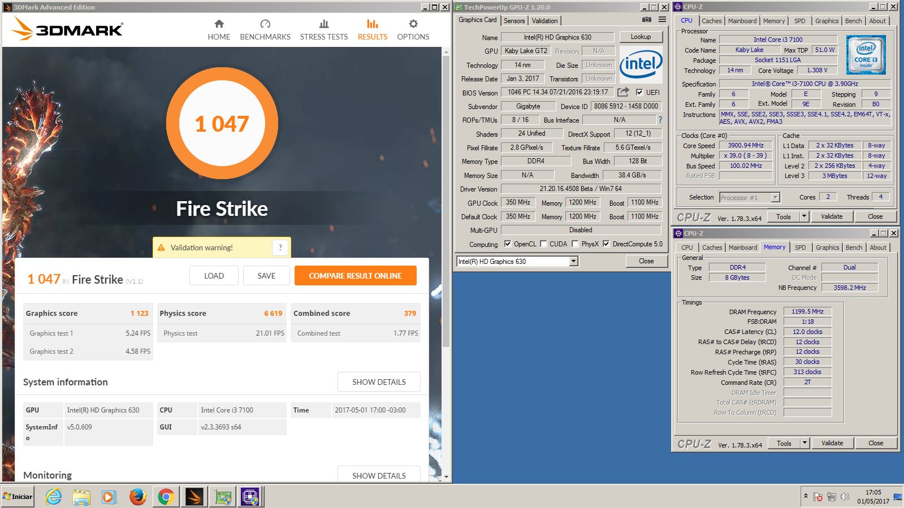904x508 pixels.
Task: Open the 3DMark Home section
Action: click(x=219, y=30)
